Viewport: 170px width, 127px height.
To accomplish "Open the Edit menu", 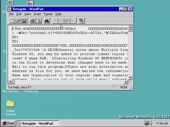I will pyautogui.click(x=19, y=14).
